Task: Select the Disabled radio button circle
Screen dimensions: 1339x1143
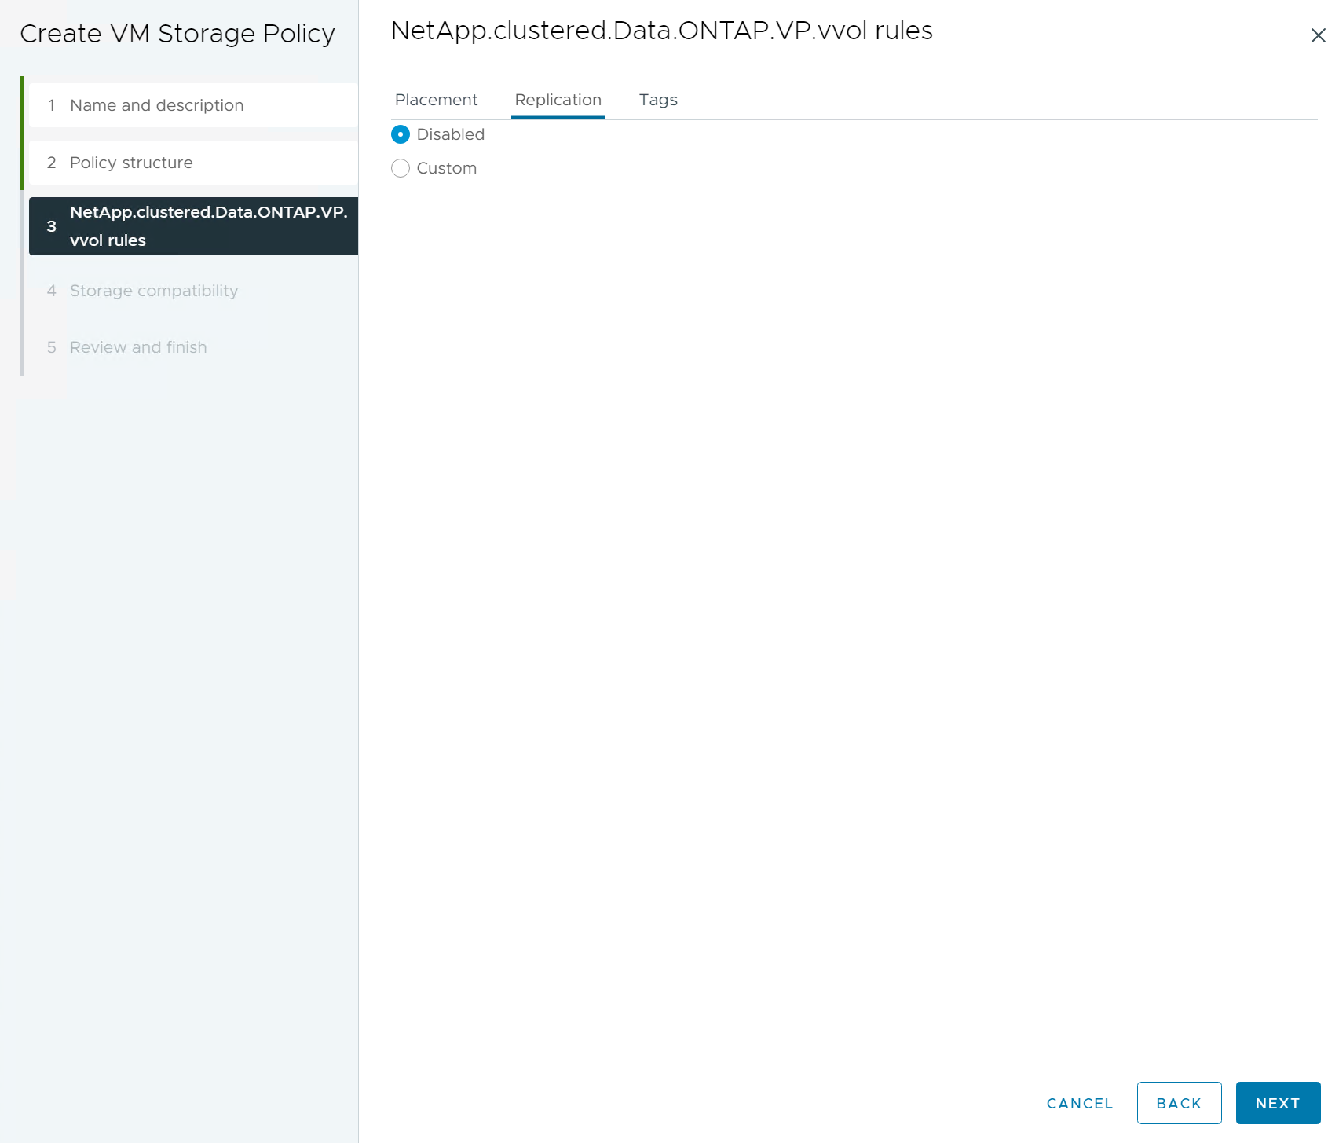Action: (401, 134)
